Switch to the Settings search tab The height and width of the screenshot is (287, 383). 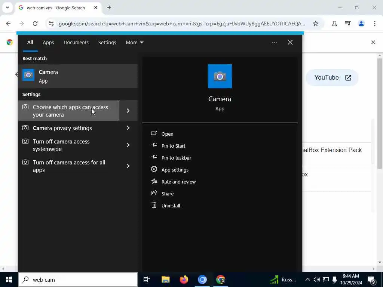[x=107, y=43]
